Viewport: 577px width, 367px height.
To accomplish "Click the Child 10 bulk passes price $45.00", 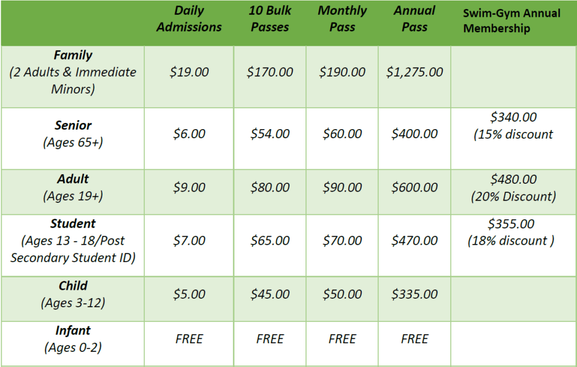I will pyautogui.click(x=270, y=294).
